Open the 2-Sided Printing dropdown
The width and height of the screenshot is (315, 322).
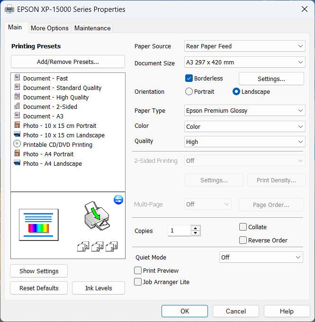pos(244,161)
